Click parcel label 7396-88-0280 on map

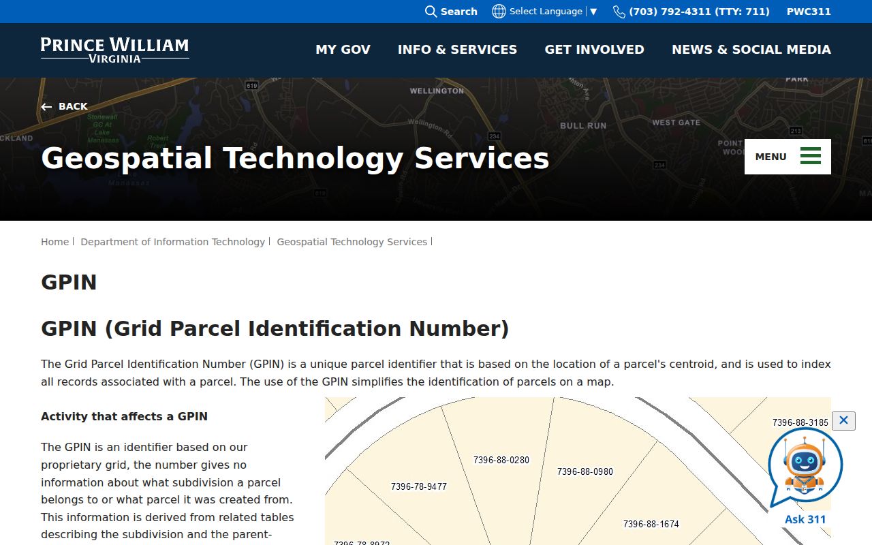pyautogui.click(x=501, y=460)
